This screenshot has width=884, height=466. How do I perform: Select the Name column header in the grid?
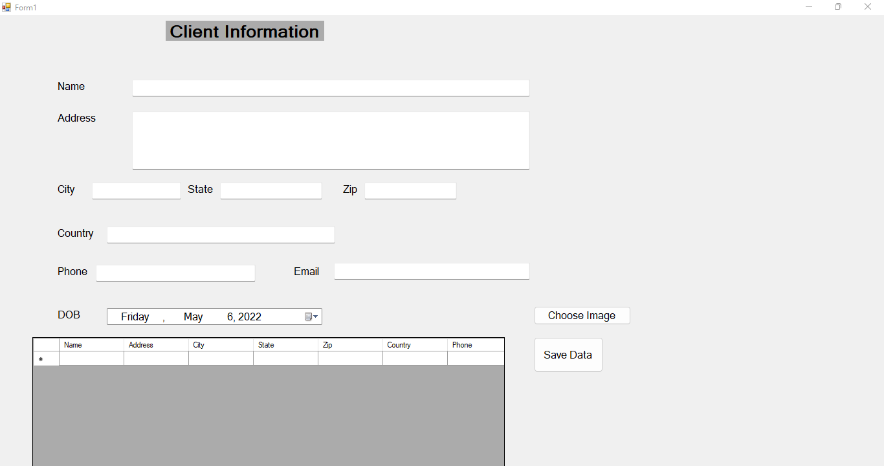(91, 344)
